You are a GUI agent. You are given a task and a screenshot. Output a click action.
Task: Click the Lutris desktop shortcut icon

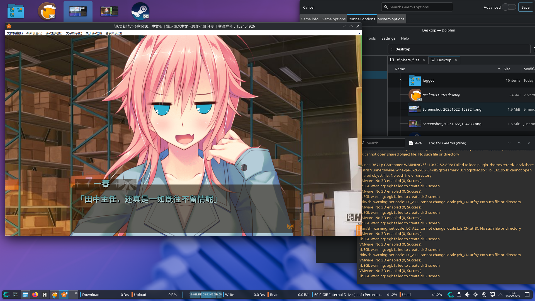click(x=47, y=11)
